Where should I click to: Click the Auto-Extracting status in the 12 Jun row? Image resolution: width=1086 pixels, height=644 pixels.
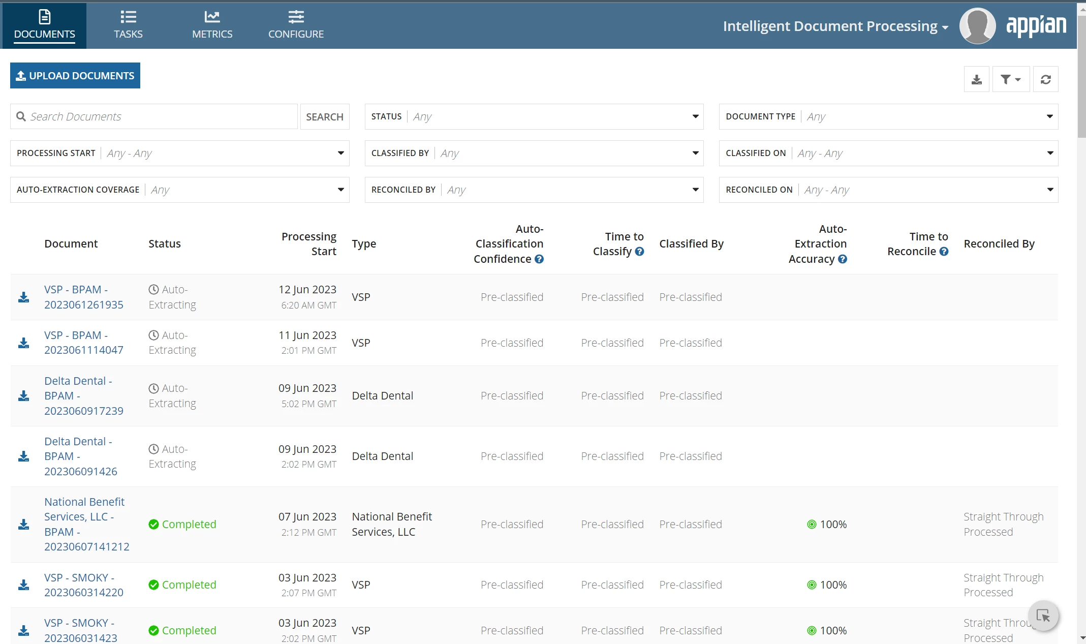(172, 297)
